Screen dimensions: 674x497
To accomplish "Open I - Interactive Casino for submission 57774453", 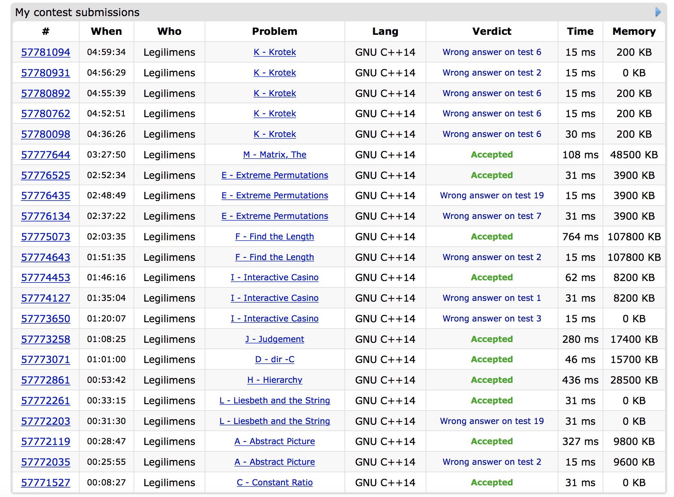I will pyautogui.click(x=275, y=278).
